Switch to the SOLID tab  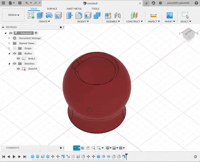point(34,9)
